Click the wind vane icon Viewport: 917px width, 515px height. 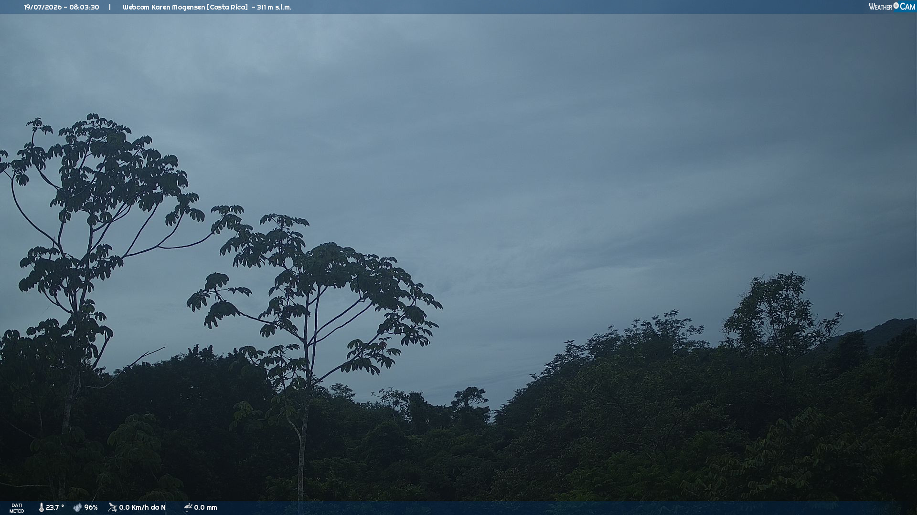(x=113, y=508)
